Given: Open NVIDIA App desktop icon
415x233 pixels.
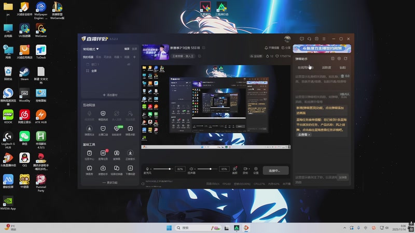Looking at the screenshot, I should pyautogui.click(x=8, y=203).
